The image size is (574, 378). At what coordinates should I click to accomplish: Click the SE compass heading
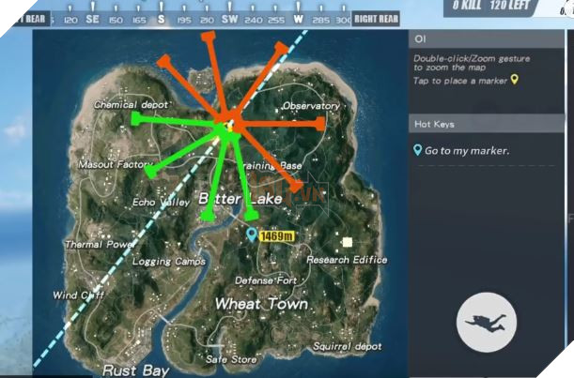tap(92, 19)
